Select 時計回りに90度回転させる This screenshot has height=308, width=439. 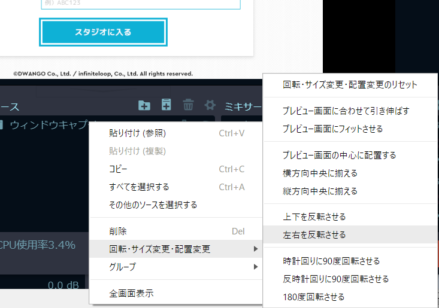350,261
